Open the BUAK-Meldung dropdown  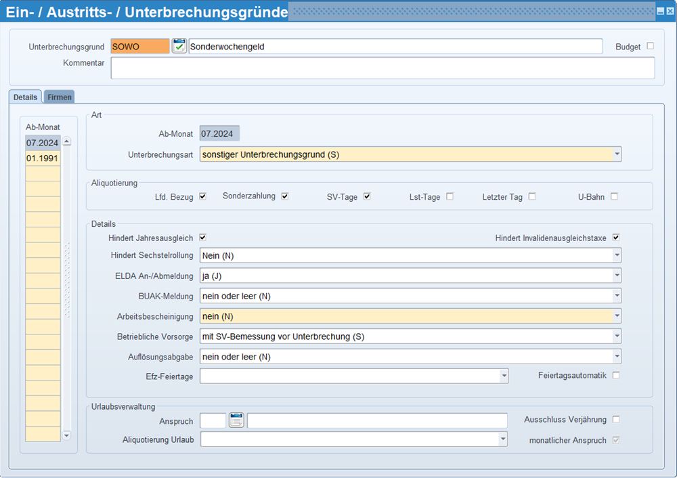617,296
